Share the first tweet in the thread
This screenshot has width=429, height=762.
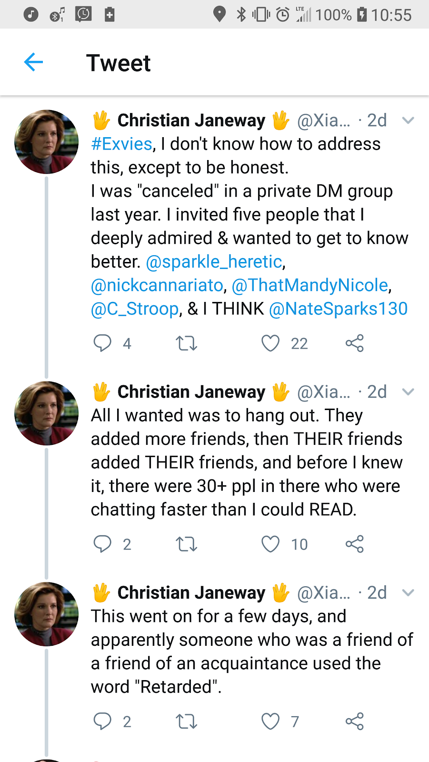[x=354, y=343]
